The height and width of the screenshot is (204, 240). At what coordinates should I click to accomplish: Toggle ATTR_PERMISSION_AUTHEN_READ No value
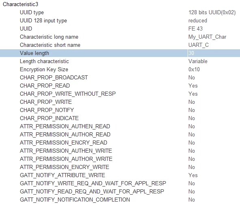coord(192,126)
